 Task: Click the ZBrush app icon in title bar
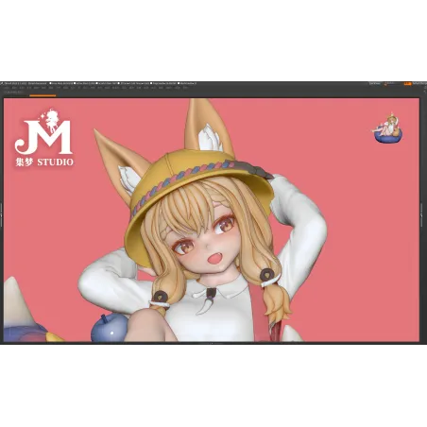tap(2, 83)
